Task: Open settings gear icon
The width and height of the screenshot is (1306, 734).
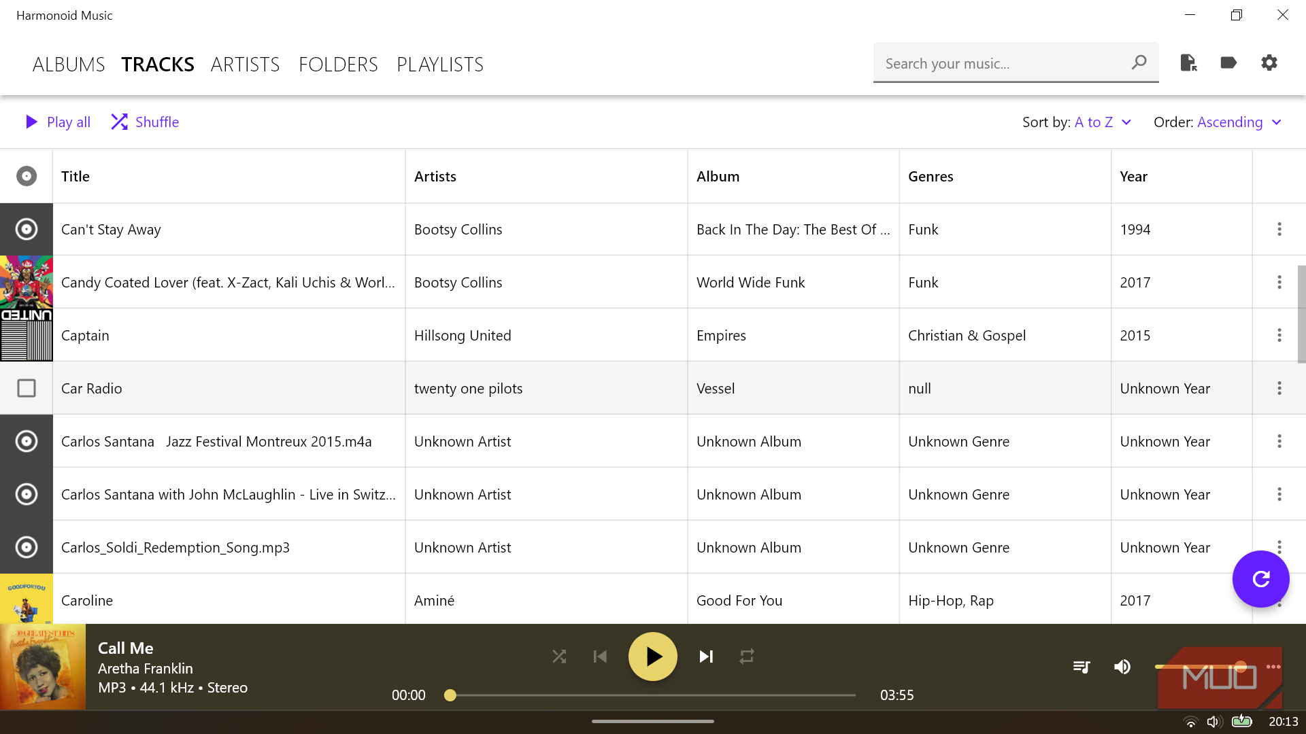Action: [1269, 63]
